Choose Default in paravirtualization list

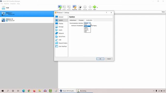coord(87,26)
